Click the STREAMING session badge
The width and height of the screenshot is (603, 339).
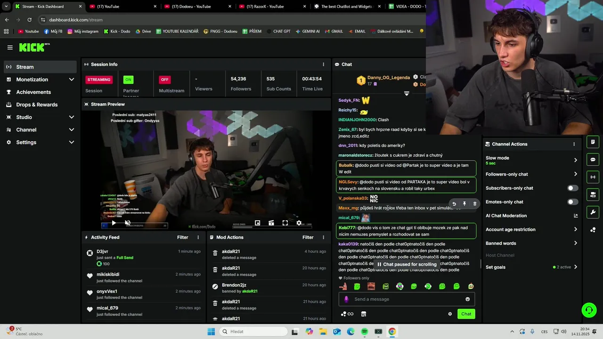point(99,80)
